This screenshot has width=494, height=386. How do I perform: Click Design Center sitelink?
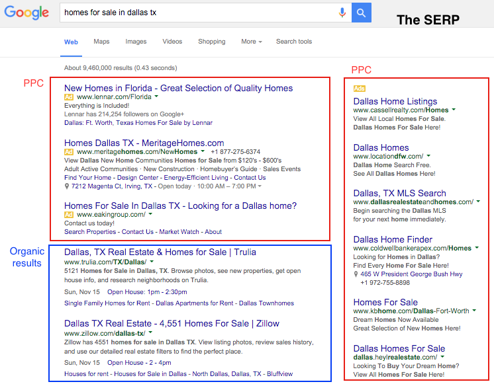137,178
